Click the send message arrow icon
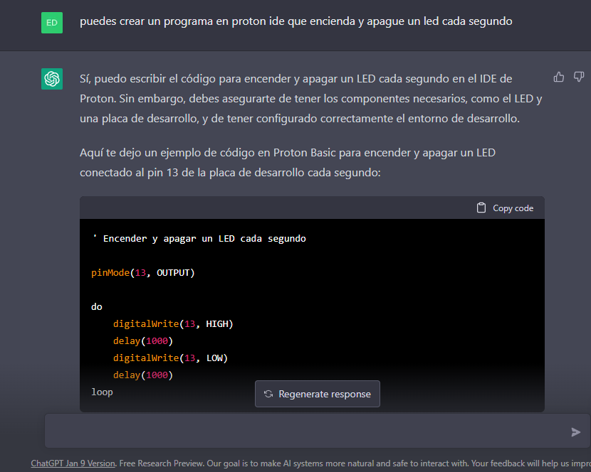Viewport: 591px width, 472px height. [575, 432]
